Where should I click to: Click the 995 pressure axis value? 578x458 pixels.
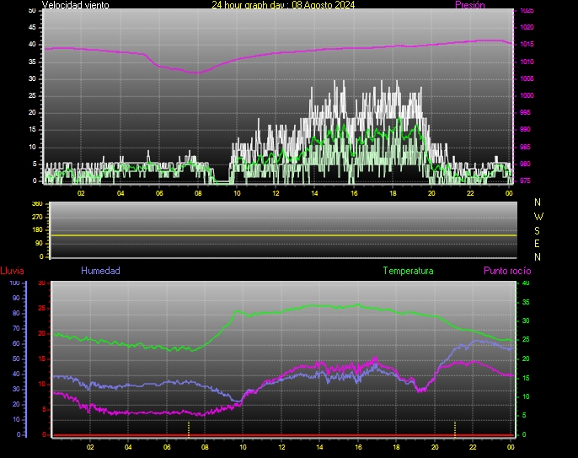(525, 112)
